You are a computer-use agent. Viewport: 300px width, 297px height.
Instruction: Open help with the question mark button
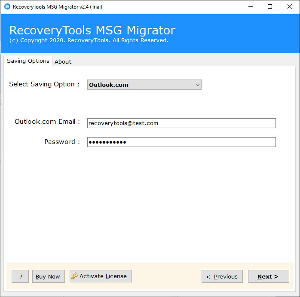[x=20, y=276]
